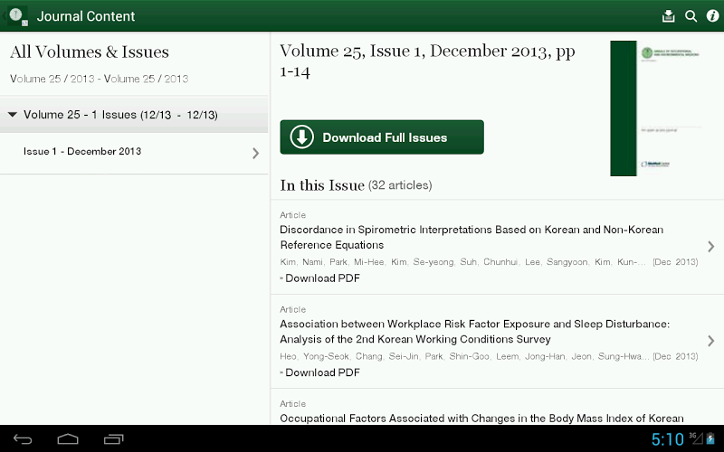
Task: Tap the Volume 25 / 2013 range text
Action: (x=100, y=79)
